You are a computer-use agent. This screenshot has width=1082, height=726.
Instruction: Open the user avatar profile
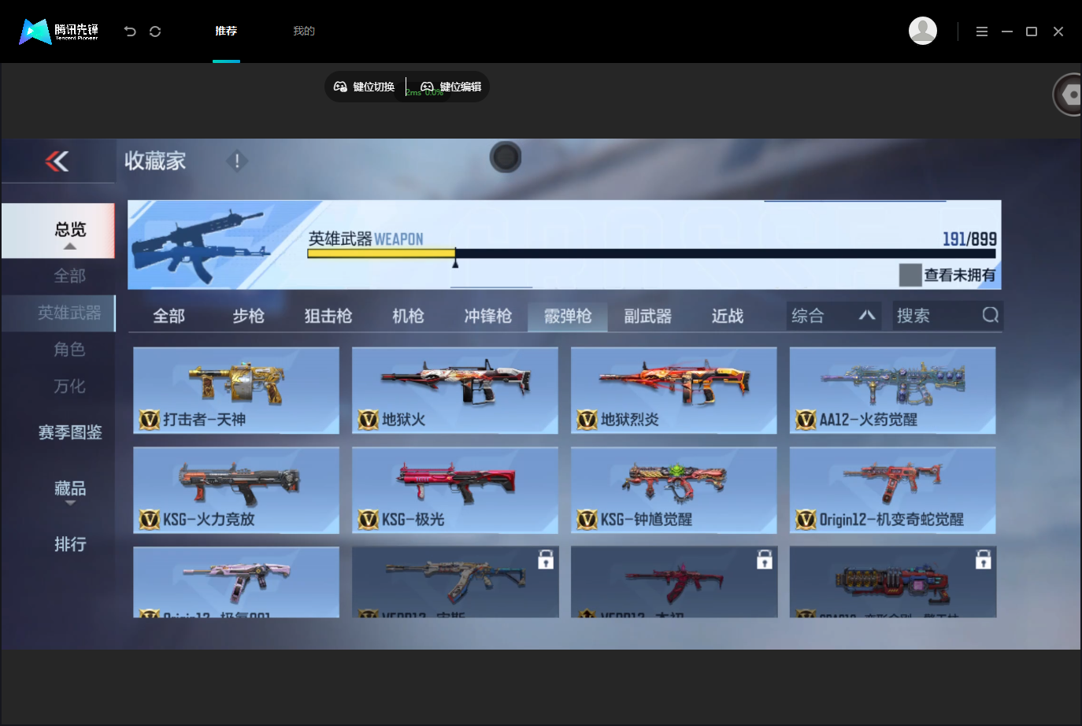click(x=923, y=31)
